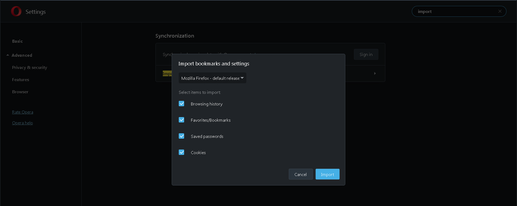The height and width of the screenshot is (206, 517).
Task: Open the Basic settings section
Action: [17, 41]
